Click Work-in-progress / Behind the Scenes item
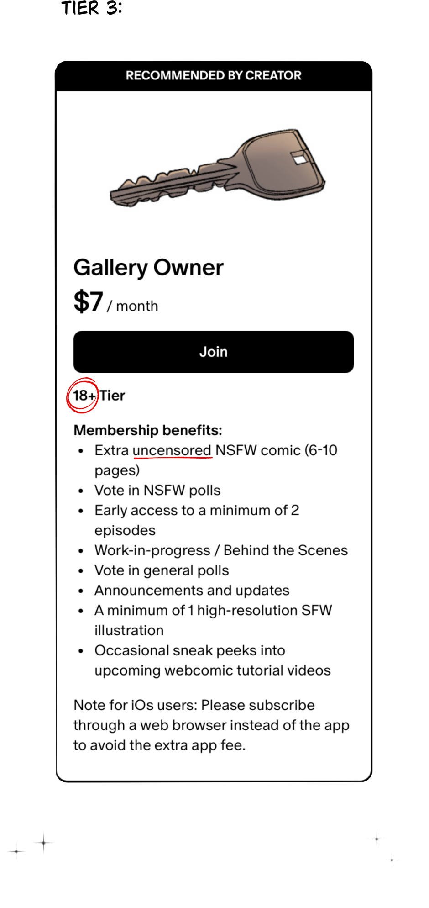This screenshot has width=429, height=908. pos(221,550)
